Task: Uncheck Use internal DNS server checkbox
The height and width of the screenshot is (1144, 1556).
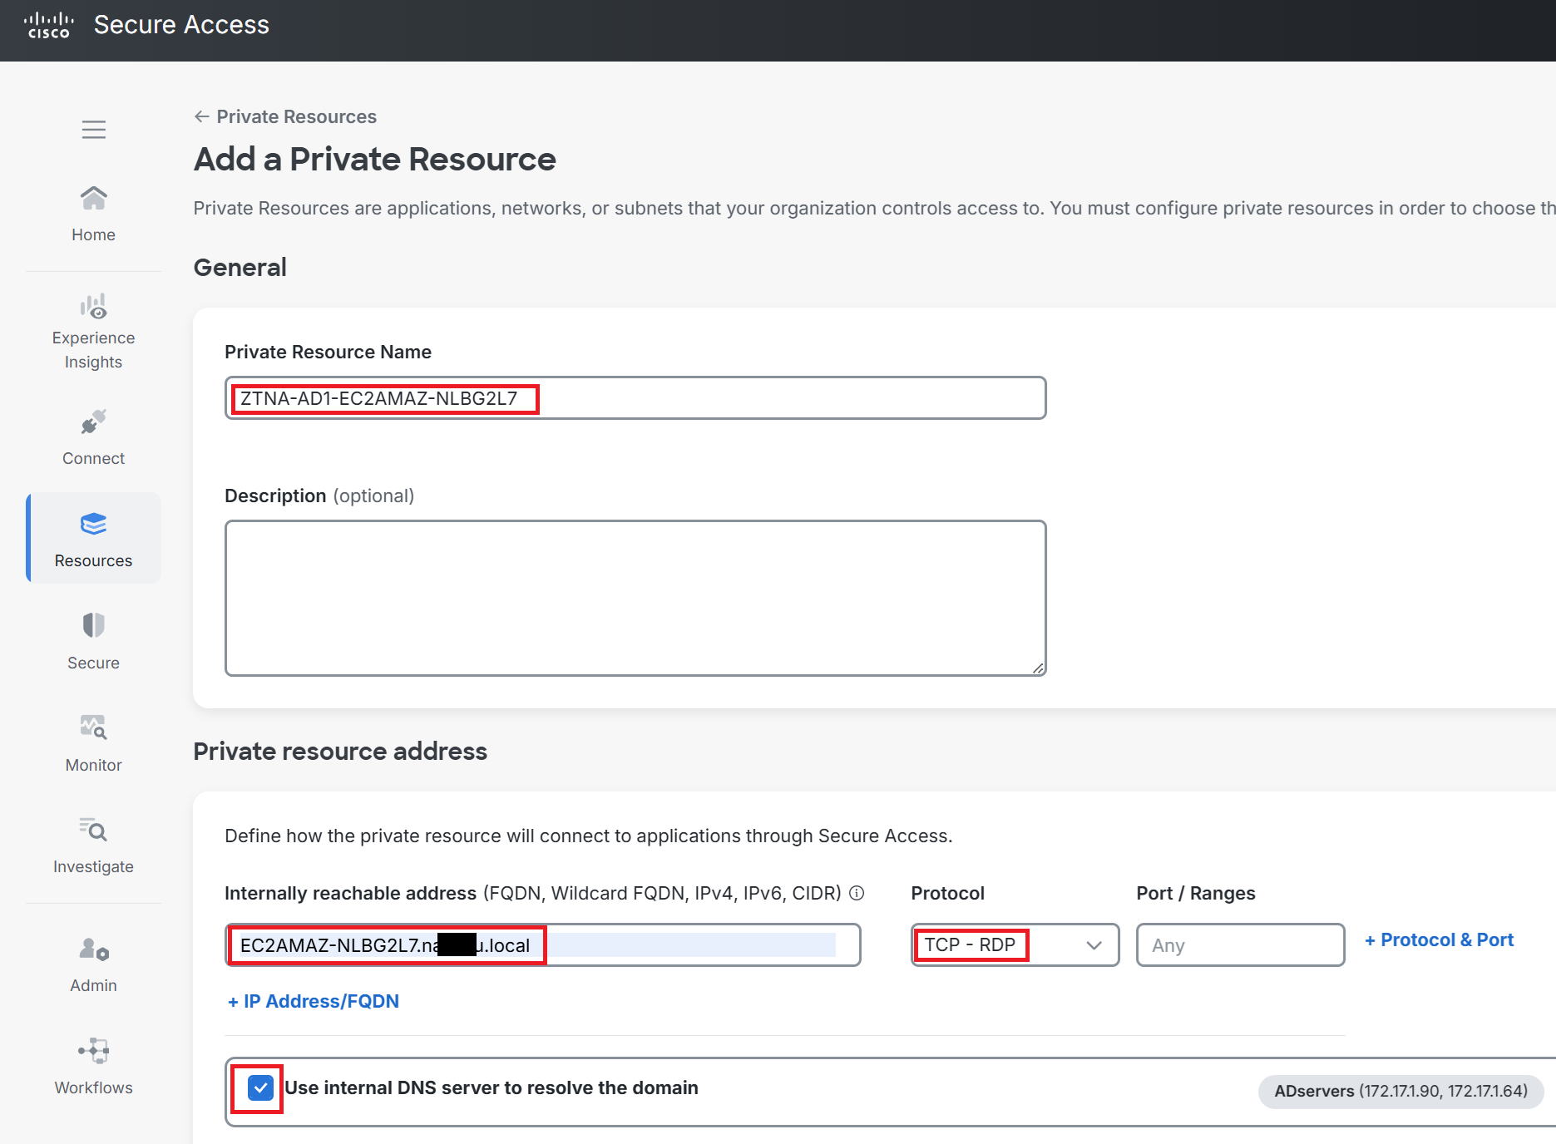Action: click(x=260, y=1087)
